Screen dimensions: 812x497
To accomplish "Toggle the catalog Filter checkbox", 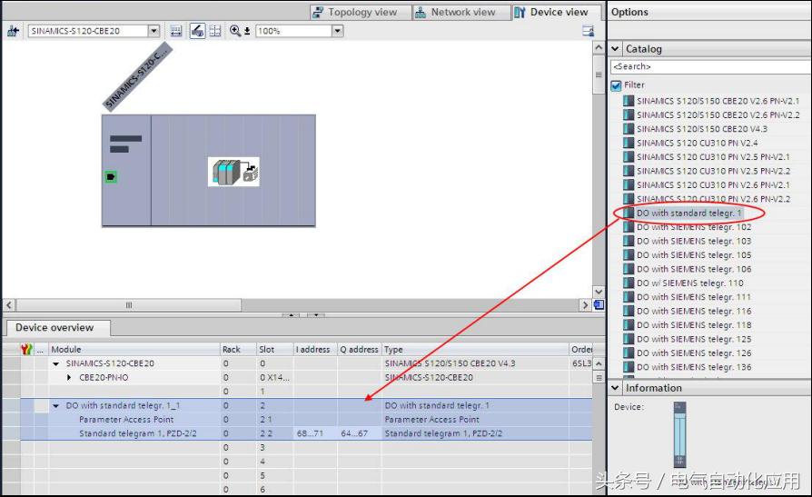I will pos(617,85).
